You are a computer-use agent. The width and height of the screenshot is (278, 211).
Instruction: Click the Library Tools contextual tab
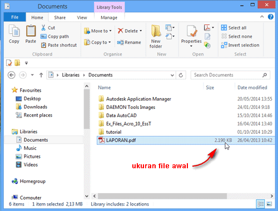click(x=110, y=7)
